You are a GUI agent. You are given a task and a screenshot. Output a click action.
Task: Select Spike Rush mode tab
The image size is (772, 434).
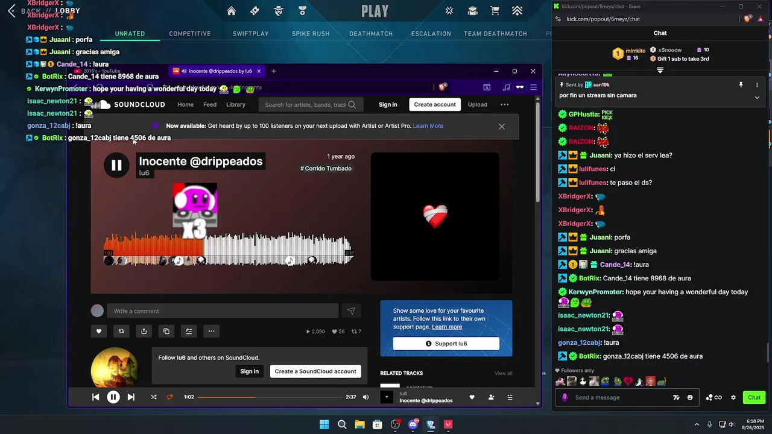(311, 34)
